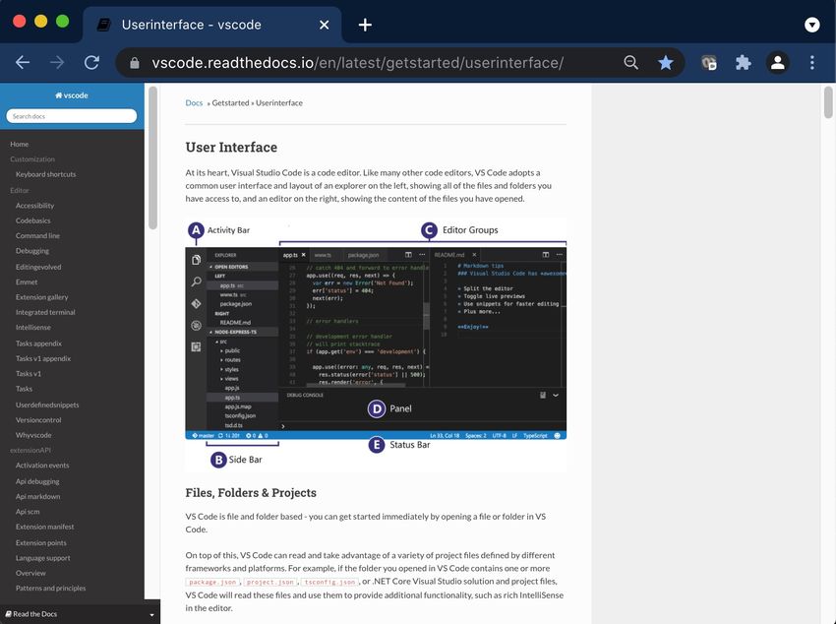The image size is (836, 624).
Task: Click the VS Code interface diagram image
Action: 376,344
